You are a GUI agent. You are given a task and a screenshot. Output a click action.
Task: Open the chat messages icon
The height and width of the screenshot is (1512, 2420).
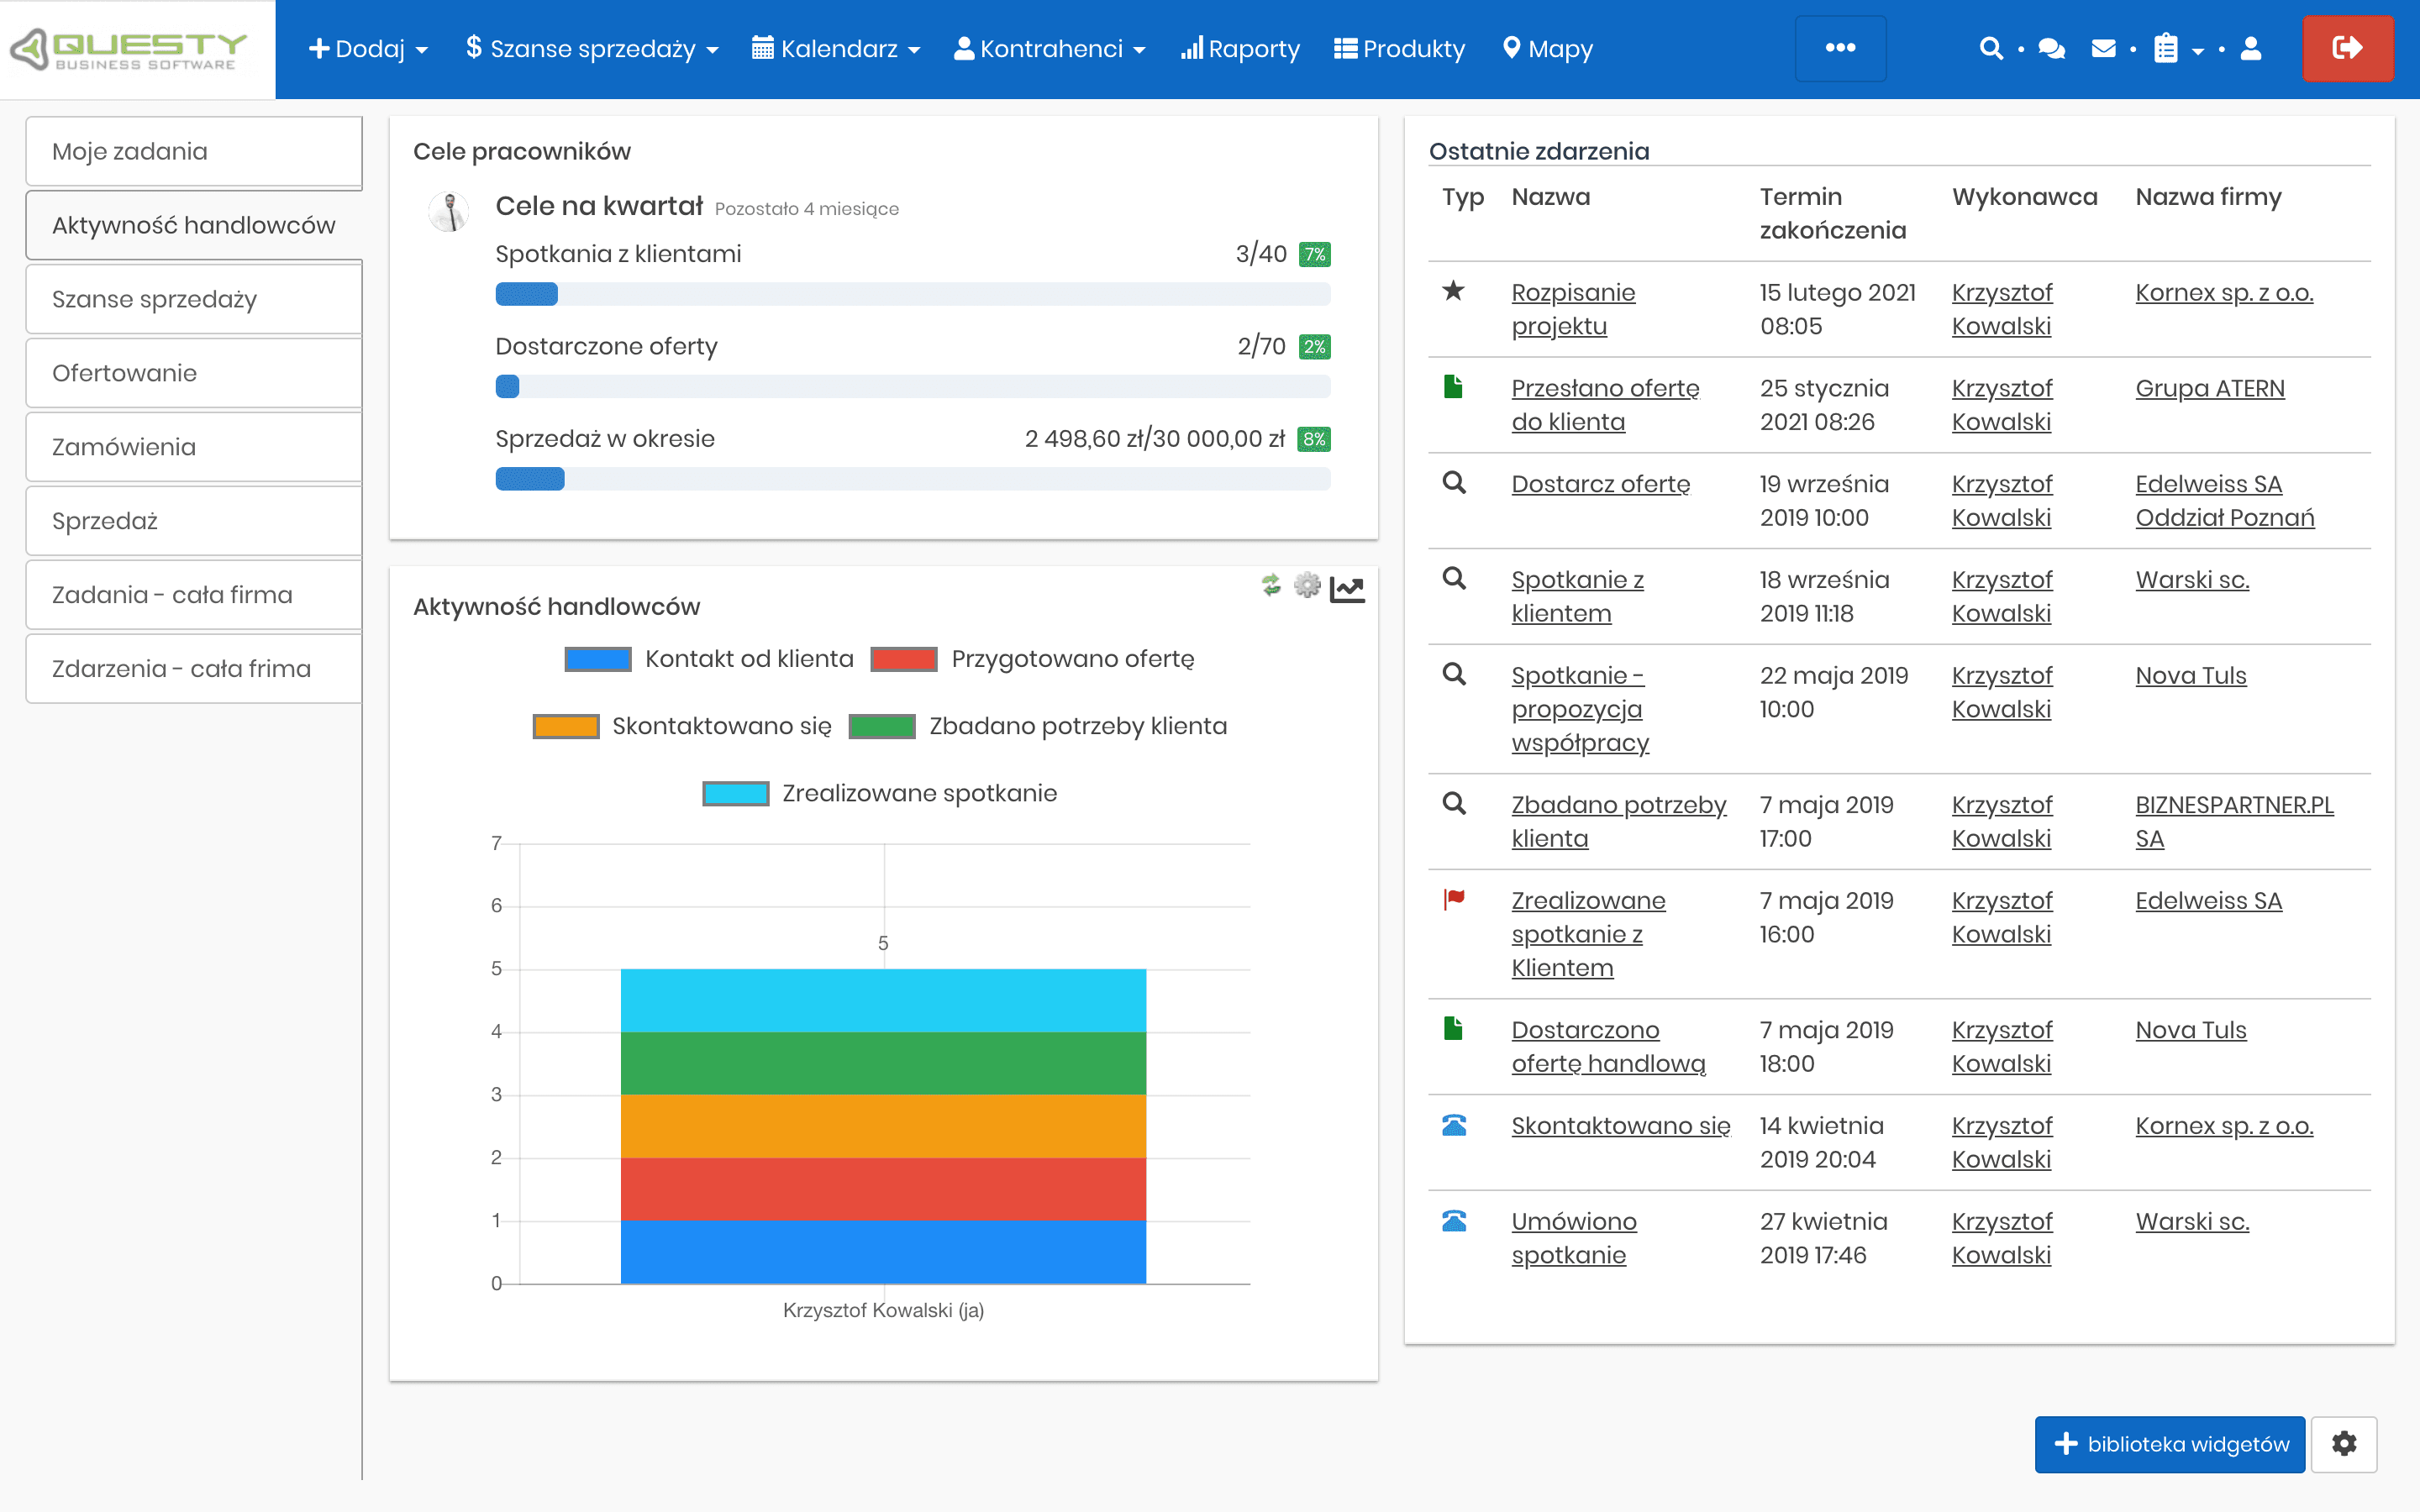(x=2051, y=48)
